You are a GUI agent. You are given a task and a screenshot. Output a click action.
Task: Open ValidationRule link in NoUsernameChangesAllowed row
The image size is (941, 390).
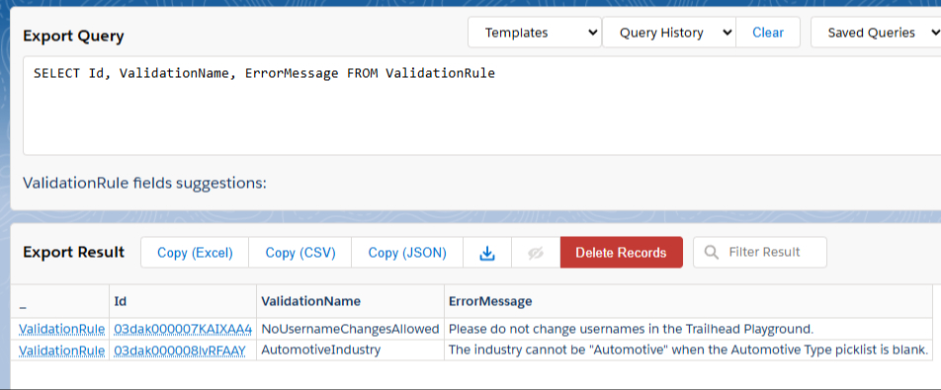62,329
